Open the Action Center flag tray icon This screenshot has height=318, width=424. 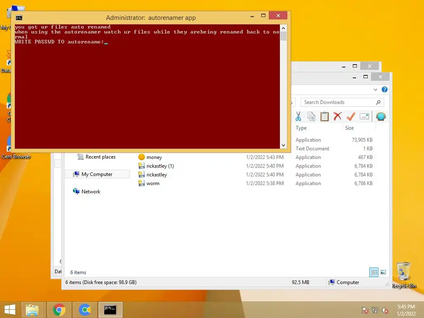365,310
